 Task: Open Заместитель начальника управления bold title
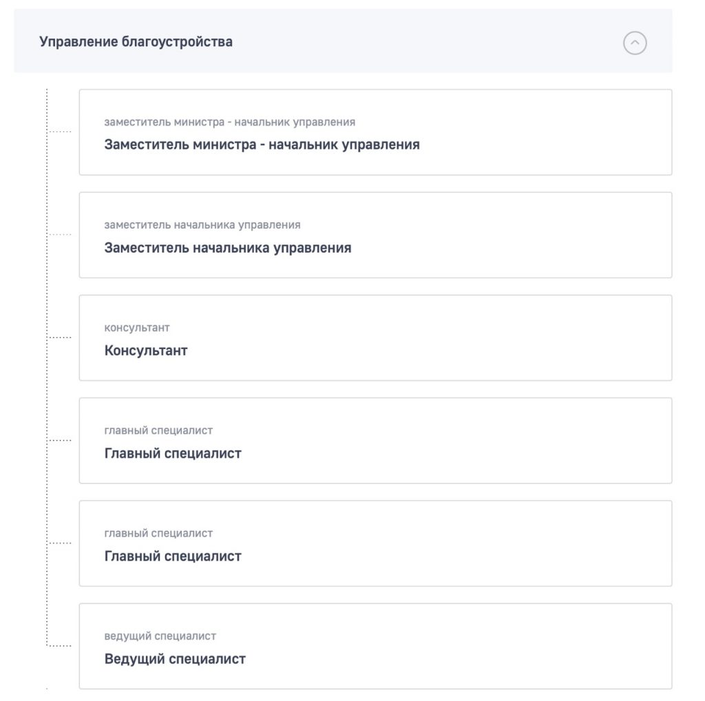[x=227, y=248]
